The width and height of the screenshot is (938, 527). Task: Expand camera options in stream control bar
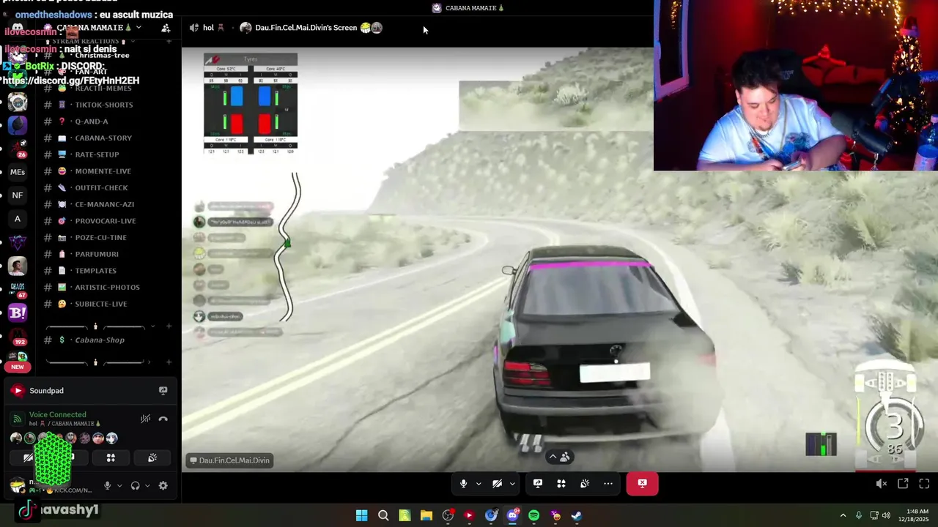point(512,483)
